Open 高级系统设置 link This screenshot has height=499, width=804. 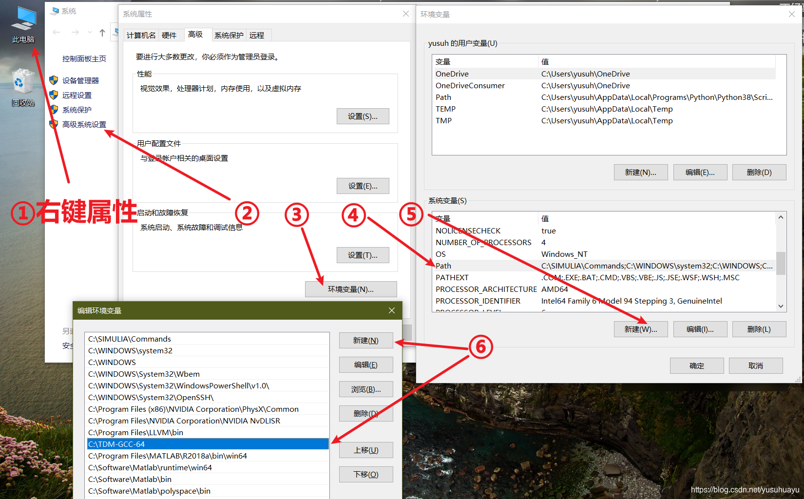click(x=84, y=124)
